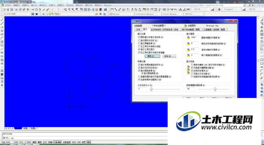Check 显示屏幕菜单 checkbox
The image size is (264, 145).
[139, 44]
